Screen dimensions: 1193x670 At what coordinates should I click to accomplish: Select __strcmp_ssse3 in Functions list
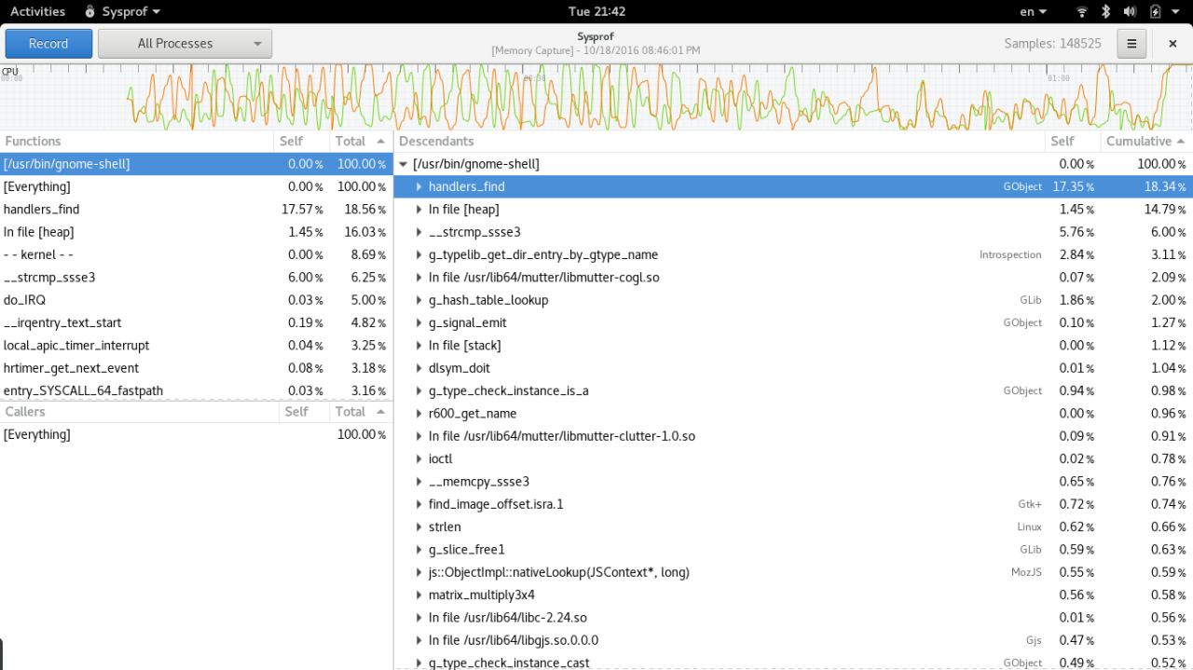(x=196, y=278)
